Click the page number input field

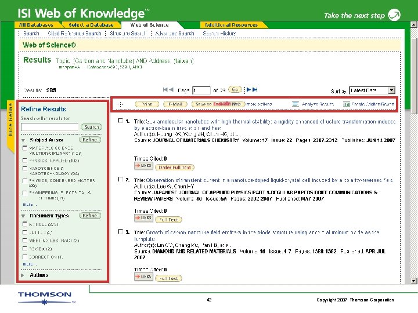[201, 90]
